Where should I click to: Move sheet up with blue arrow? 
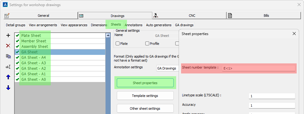8,77
